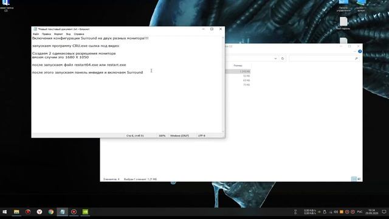Maximize the Notepad window
Viewport: 389px width, 219px height.
click(212, 29)
